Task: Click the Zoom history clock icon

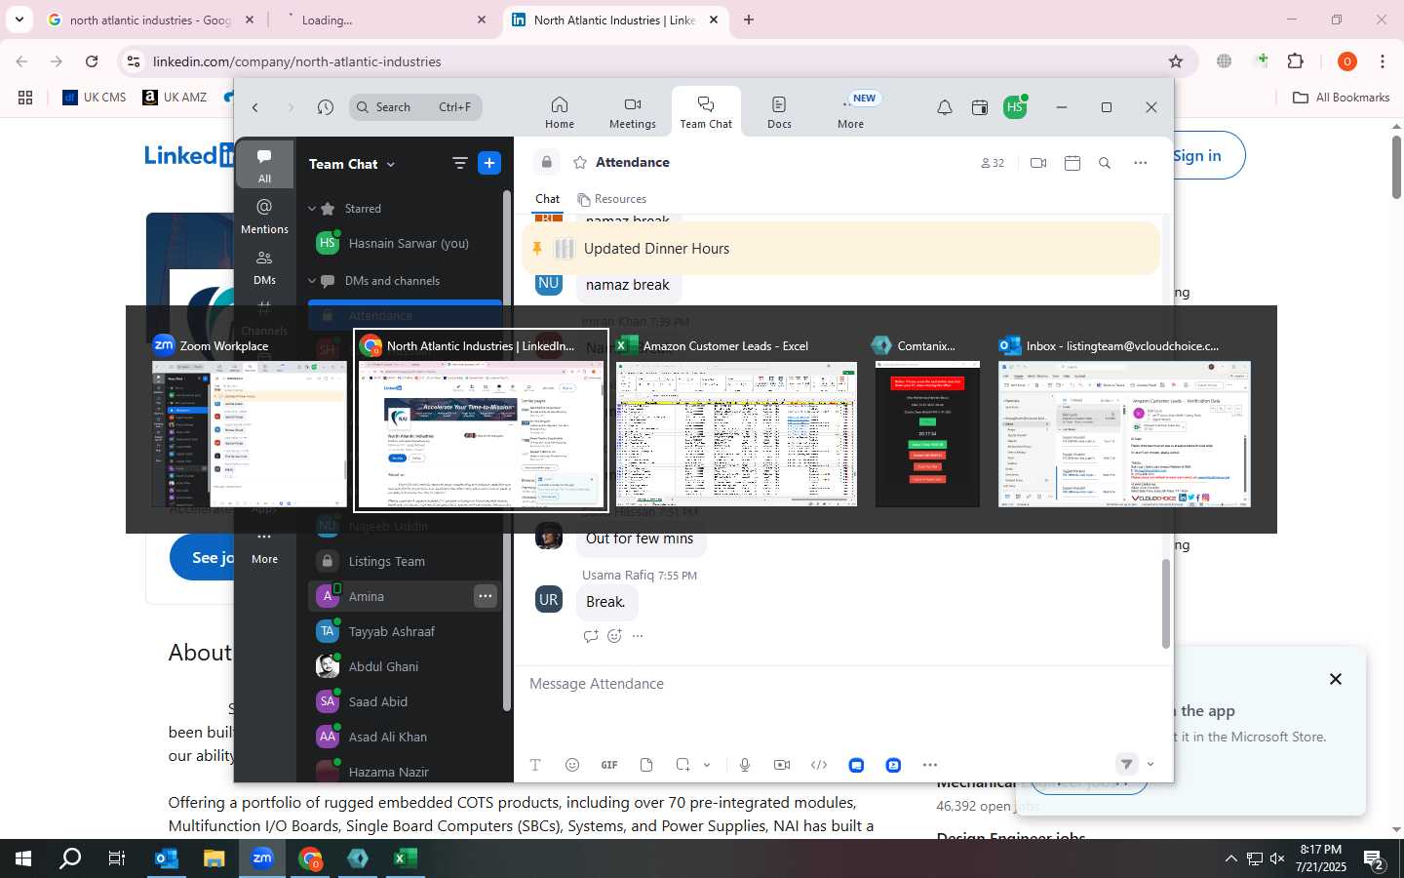Action: point(326,107)
